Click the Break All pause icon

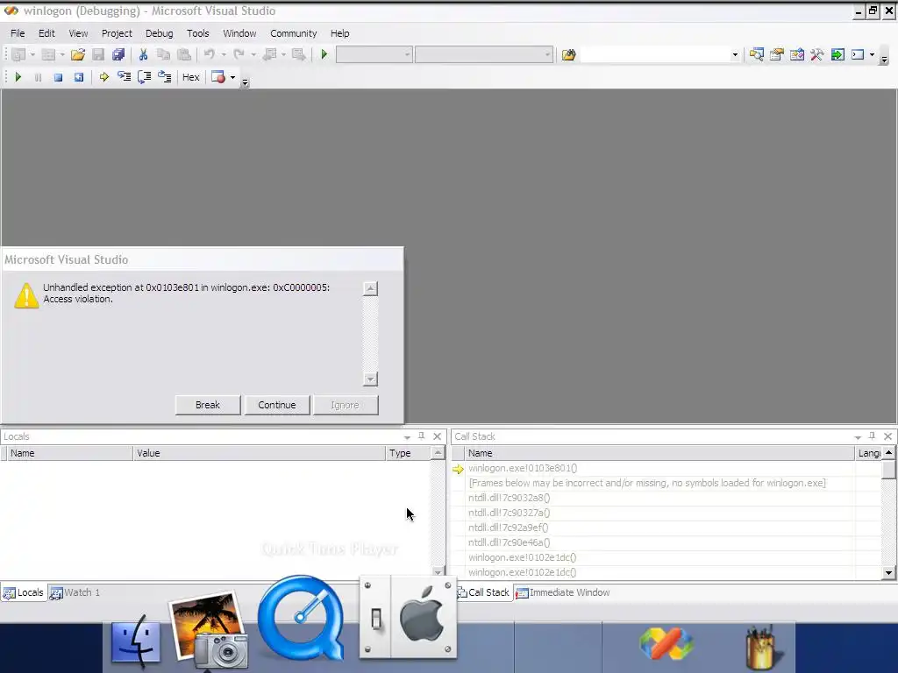[x=38, y=77]
